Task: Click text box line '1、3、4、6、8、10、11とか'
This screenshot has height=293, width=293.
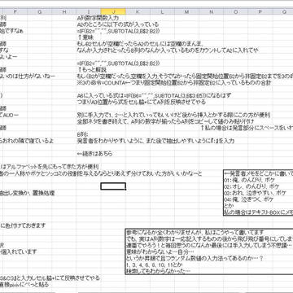Action: (155, 265)
